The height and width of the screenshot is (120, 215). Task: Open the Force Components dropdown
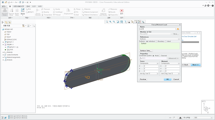click(149, 63)
